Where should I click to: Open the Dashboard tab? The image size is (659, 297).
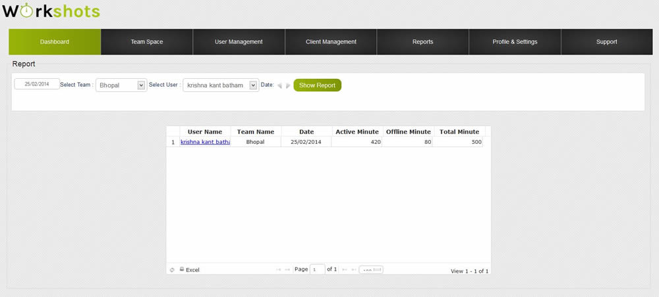click(55, 42)
